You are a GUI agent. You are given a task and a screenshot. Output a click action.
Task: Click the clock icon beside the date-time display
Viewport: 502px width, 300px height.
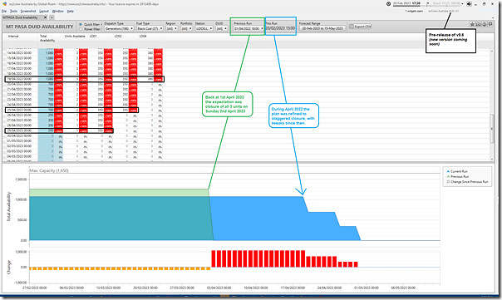(x=388, y=4)
